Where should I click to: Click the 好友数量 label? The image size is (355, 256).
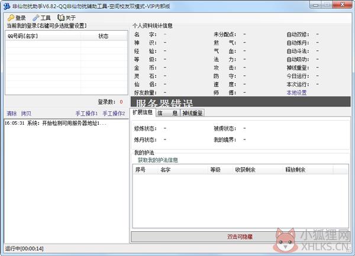(146, 92)
